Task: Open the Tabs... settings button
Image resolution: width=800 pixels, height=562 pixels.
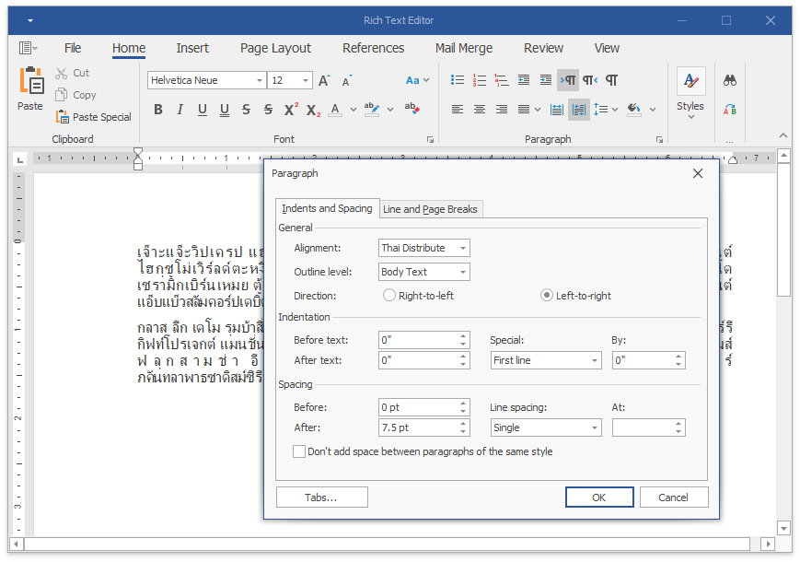Action: pyautogui.click(x=321, y=498)
